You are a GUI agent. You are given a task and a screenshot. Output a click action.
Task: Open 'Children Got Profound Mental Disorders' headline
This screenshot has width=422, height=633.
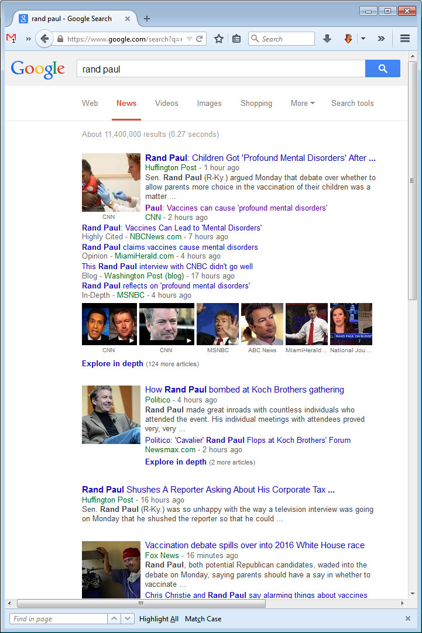[260, 158]
